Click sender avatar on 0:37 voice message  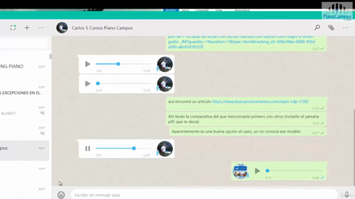[165, 149]
